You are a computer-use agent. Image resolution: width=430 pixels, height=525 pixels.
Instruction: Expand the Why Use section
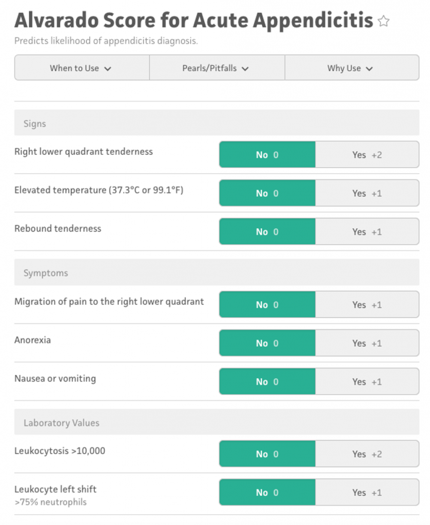[x=351, y=68]
